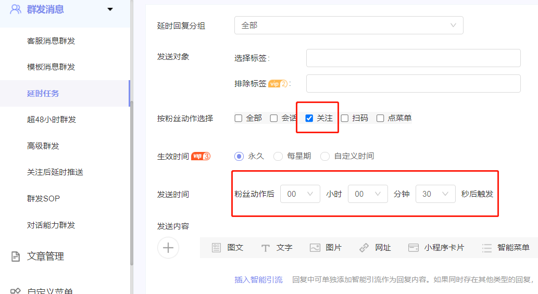
Task: Click the 文字 T text icon
Action: tap(265, 248)
